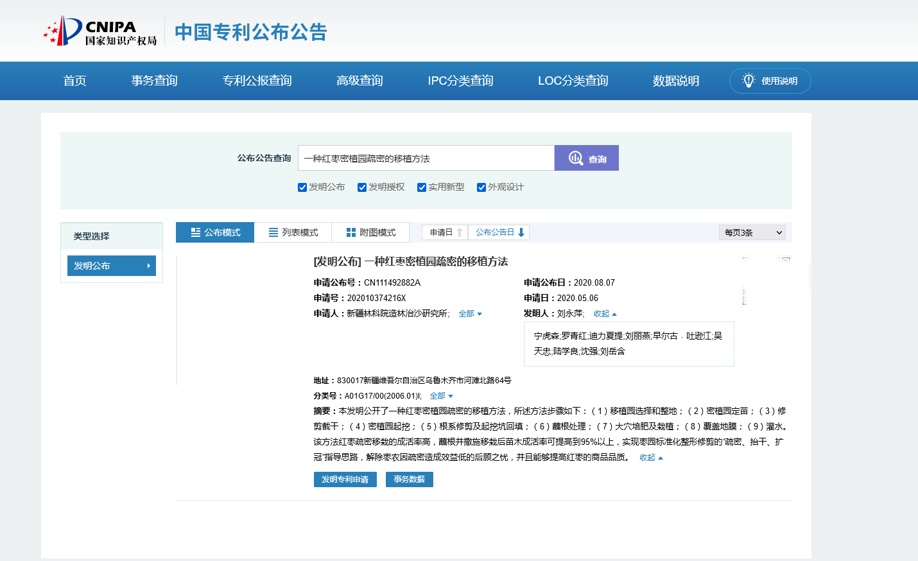Switch to 公布模式 tab
918x561 pixels.
click(x=215, y=232)
